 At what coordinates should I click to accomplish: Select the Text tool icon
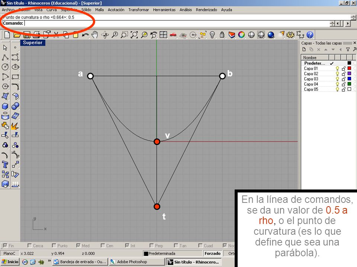pyautogui.click(x=5, y=165)
